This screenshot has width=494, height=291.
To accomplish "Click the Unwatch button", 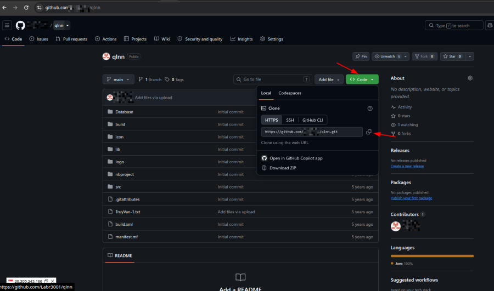I will tap(387, 56).
